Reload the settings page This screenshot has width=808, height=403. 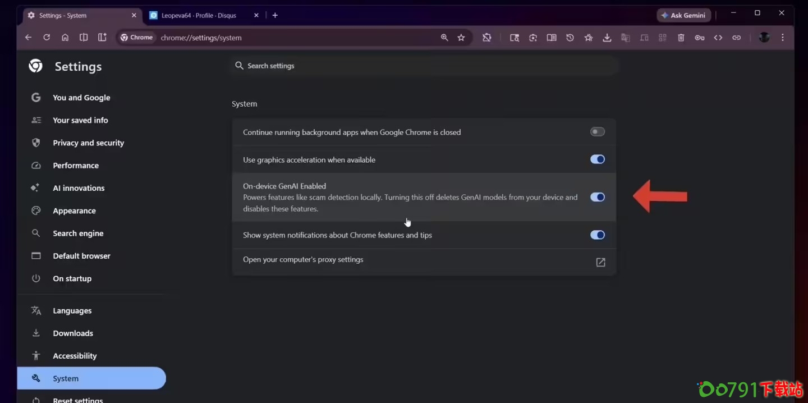tap(47, 38)
